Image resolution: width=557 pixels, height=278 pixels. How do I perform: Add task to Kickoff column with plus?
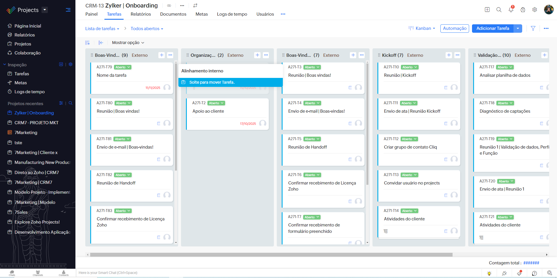point(449,55)
